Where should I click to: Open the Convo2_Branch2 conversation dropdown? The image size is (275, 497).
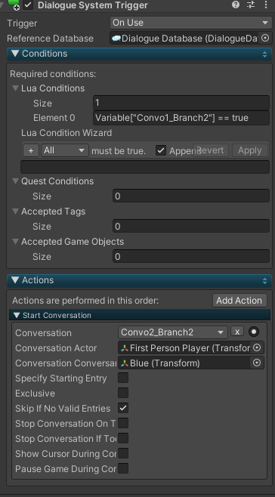(172, 332)
